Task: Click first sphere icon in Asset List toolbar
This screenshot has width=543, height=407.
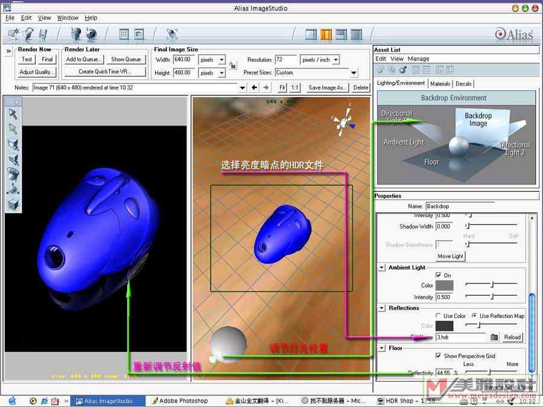Action: click(381, 70)
